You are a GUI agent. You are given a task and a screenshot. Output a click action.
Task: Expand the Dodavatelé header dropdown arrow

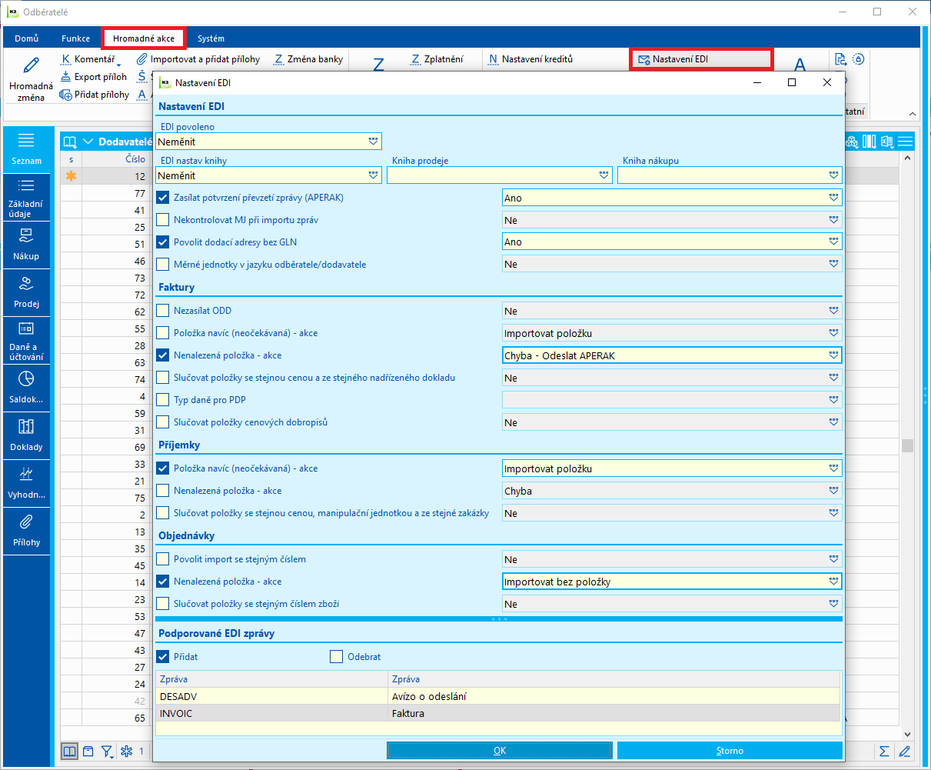(x=88, y=142)
